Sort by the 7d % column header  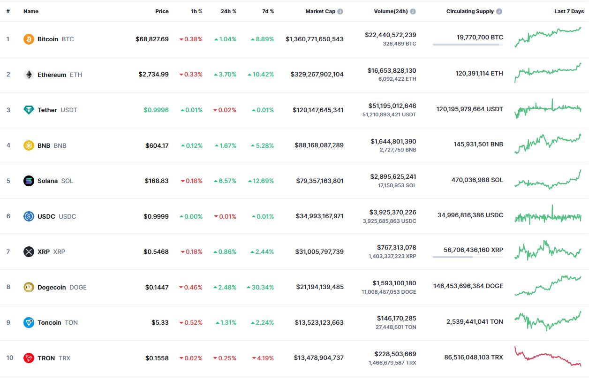coord(268,11)
